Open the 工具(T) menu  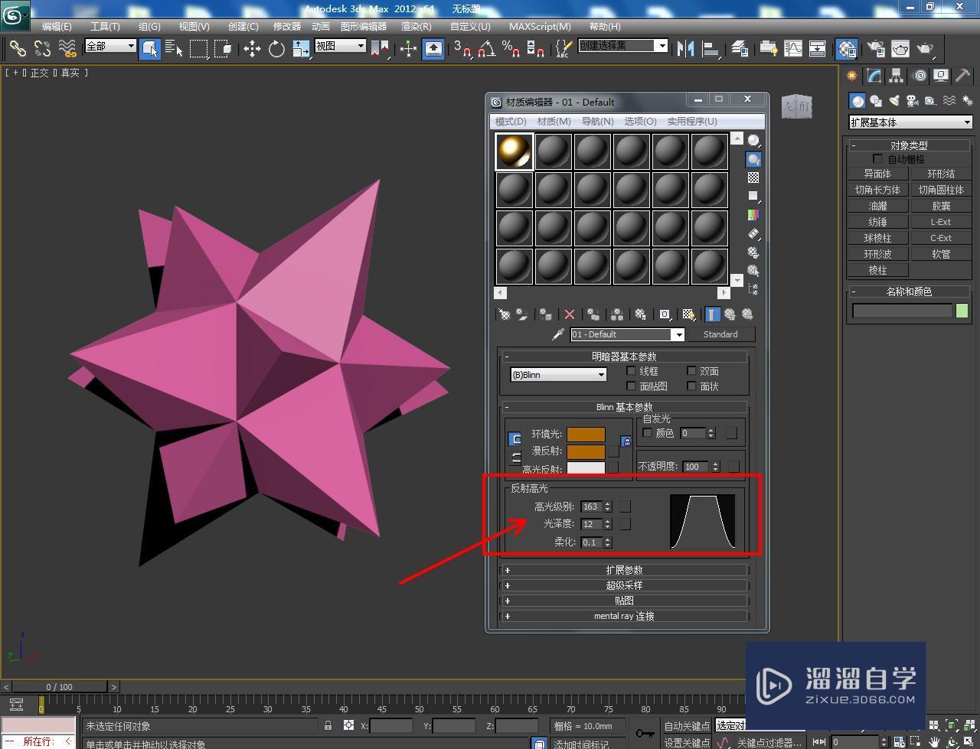[105, 26]
